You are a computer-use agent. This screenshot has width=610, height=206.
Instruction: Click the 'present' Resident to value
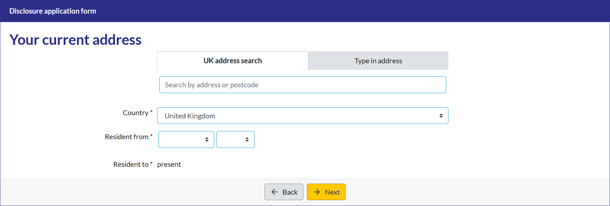(x=169, y=164)
